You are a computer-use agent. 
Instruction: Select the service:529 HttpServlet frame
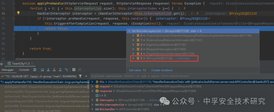(x=45, y=110)
